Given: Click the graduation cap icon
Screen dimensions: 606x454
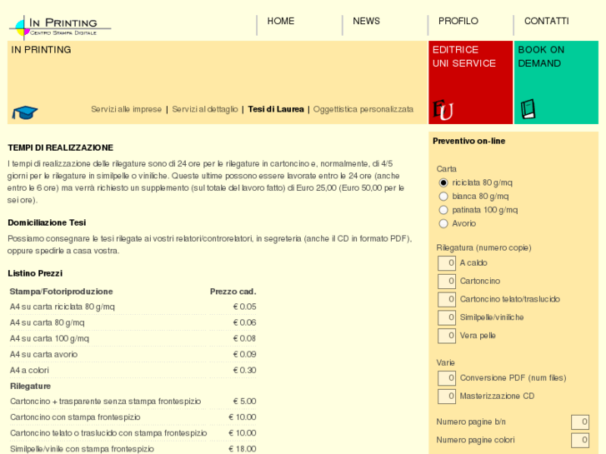Looking at the screenshot, I should pos(25,112).
